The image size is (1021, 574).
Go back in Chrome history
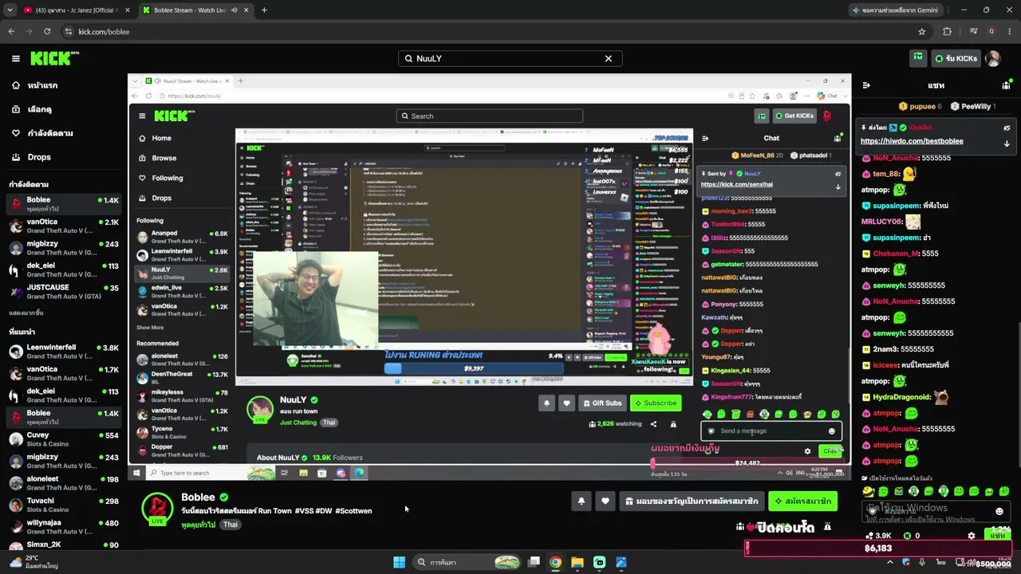point(11,31)
